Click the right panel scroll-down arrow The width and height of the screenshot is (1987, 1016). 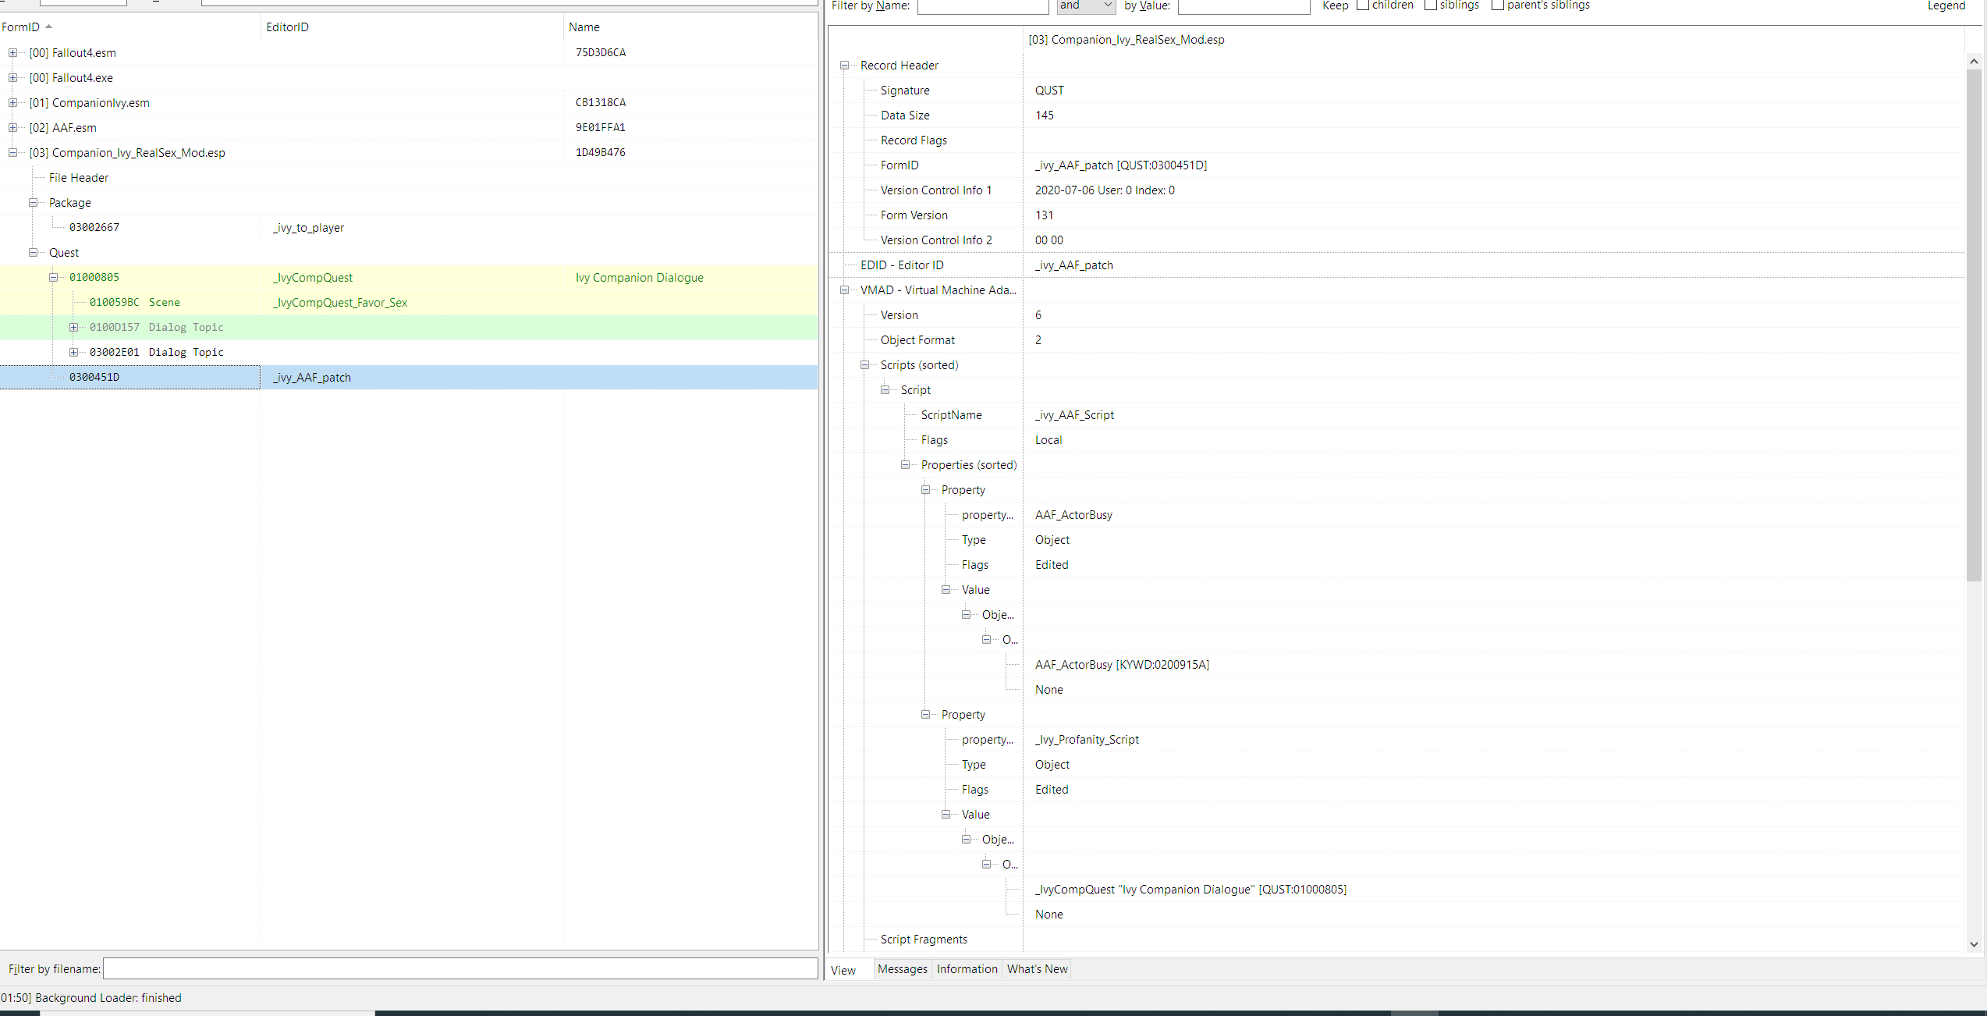(1974, 944)
